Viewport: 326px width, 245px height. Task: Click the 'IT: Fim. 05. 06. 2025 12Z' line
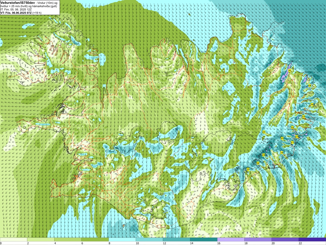coord(16,9)
